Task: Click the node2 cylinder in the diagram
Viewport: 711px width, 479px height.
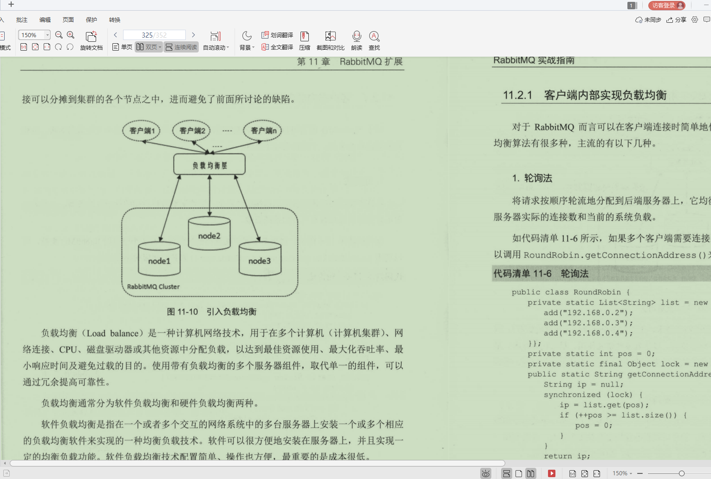Action: 209,233
